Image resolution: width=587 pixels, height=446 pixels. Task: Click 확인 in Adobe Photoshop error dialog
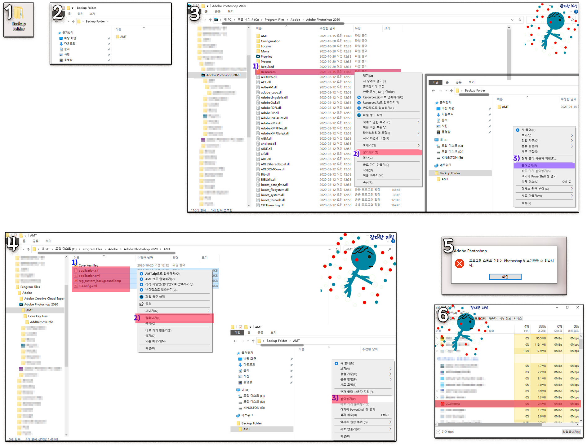(505, 277)
